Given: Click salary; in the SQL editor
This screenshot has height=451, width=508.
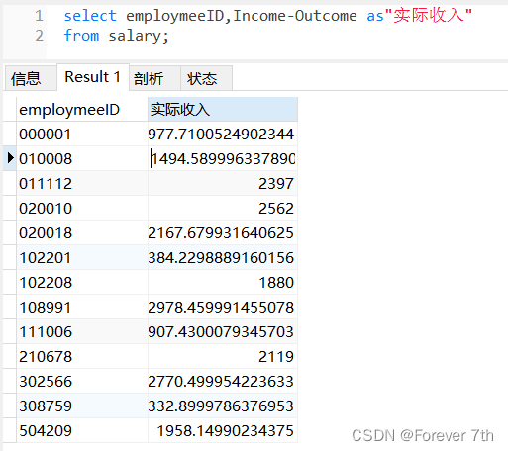Looking at the screenshot, I should [x=139, y=36].
